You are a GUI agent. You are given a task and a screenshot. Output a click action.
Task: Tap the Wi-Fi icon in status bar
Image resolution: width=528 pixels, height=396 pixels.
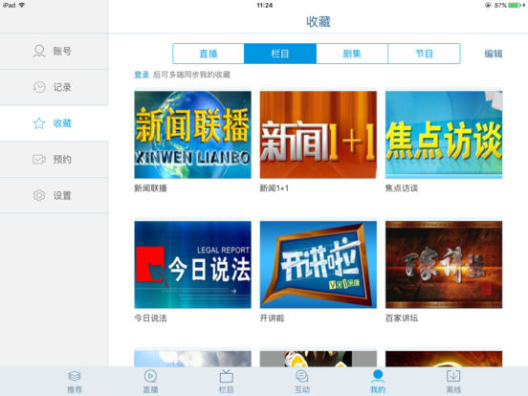(22, 5)
